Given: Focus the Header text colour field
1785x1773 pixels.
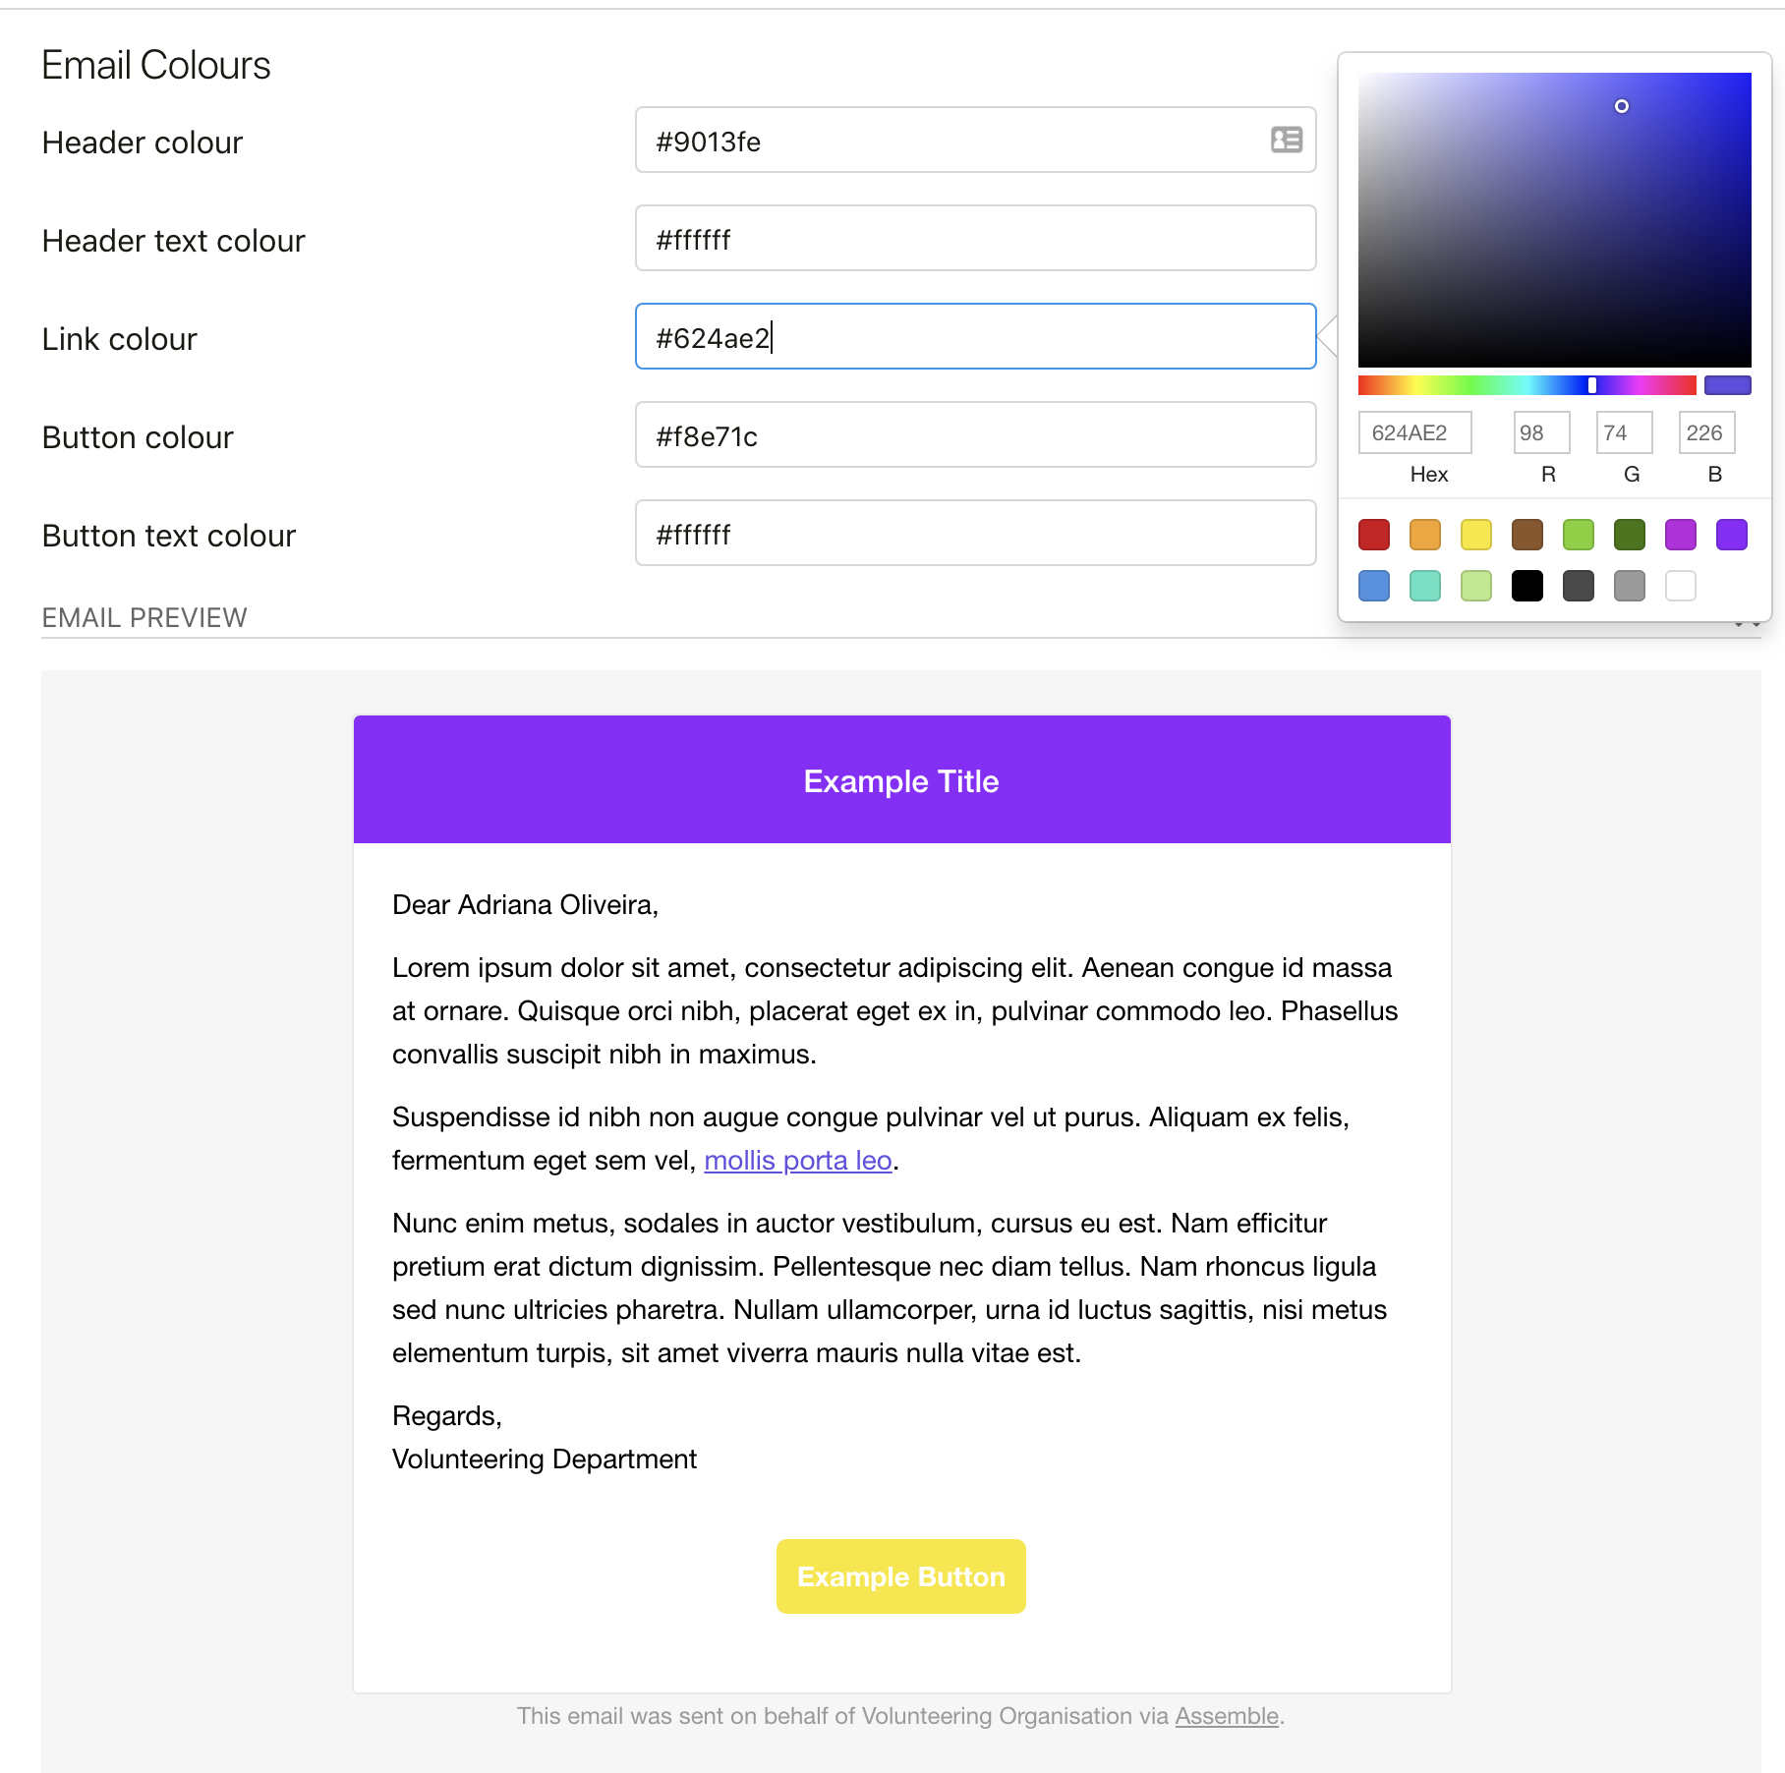Looking at the screenshot, I should (x=976, y=238).
